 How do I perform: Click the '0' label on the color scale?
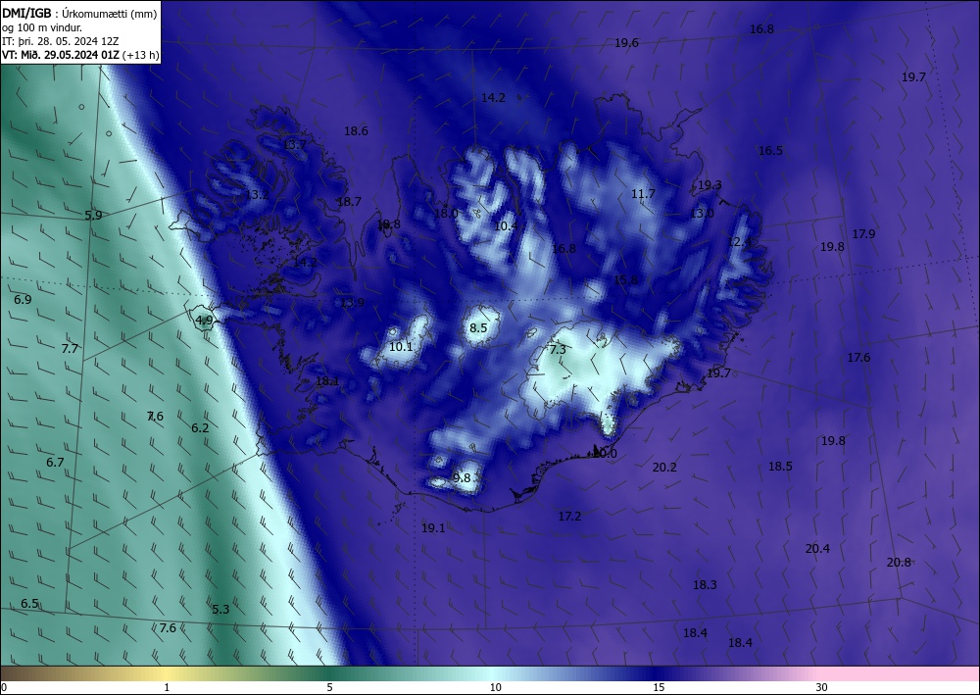pyautogui.click(x=4, y=687)
